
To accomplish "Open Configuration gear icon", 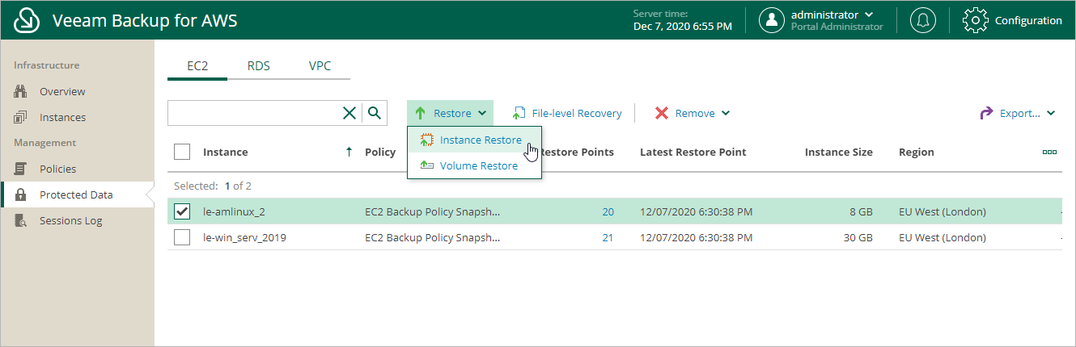I will tap(975, 20).
